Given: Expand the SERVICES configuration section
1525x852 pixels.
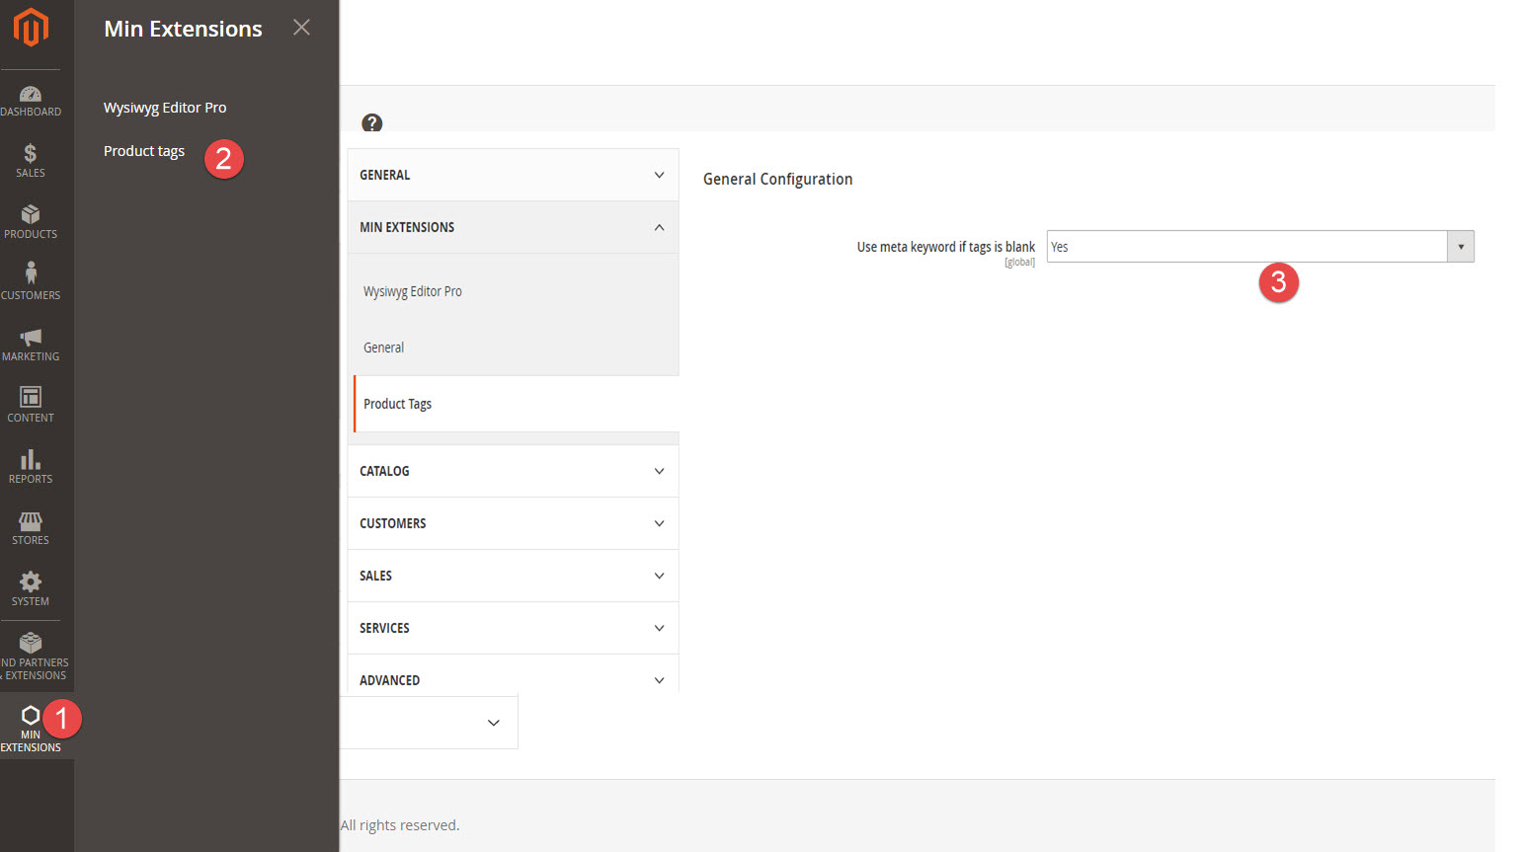Looking at the screenshot, I should (x=513, y=628).
